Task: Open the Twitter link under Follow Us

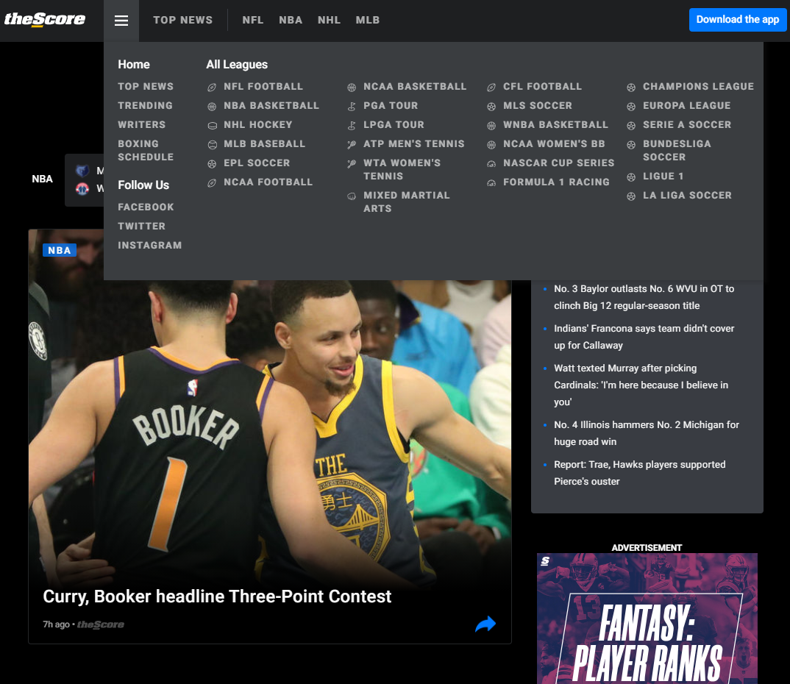Action: point(141,227)
